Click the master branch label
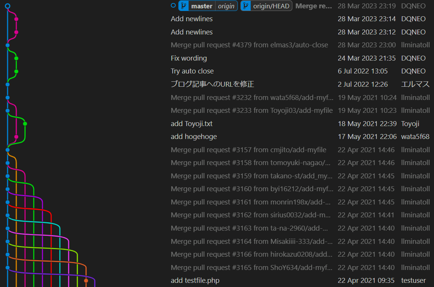This screenshot has width=434, height=287. click(201, 6)
